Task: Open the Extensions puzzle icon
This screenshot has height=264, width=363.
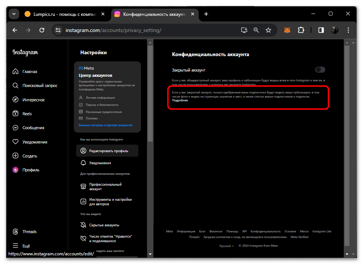Action: [x=301, y=30]
